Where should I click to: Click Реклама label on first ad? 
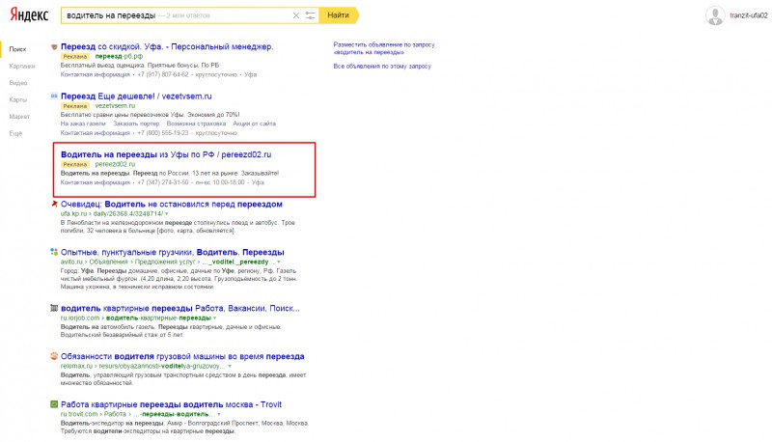[75, 57]
